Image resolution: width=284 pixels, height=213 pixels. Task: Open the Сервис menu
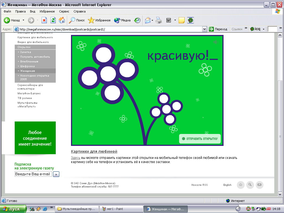tap(64, 11)
